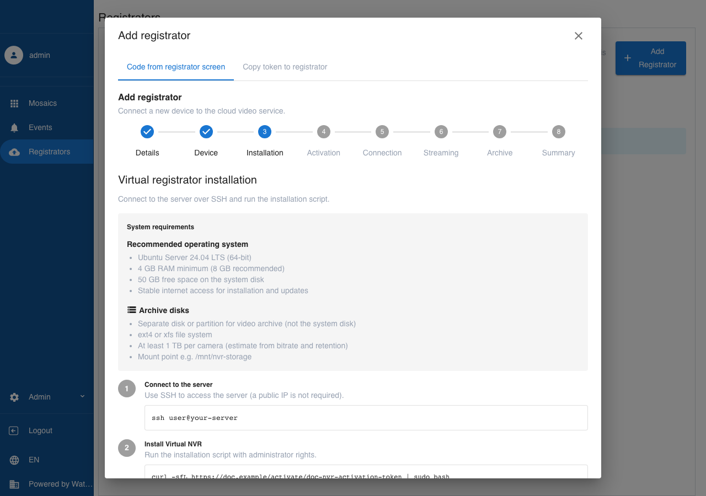Click the Summary step label

point(559,153)
